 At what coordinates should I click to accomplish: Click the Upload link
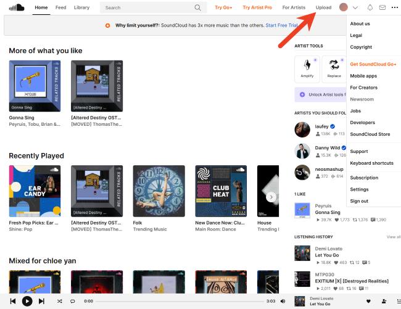coord(323,7)
